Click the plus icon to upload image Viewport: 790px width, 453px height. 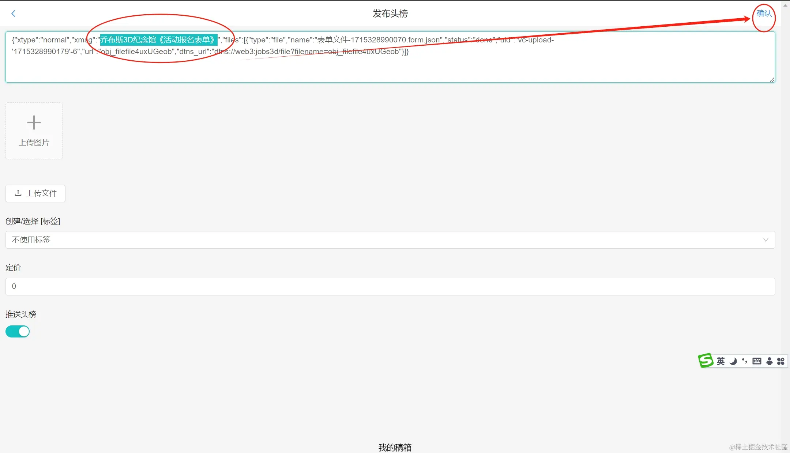point(34,122)
